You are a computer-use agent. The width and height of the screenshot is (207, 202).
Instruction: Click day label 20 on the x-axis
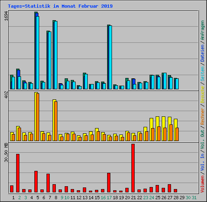(127, 198)
